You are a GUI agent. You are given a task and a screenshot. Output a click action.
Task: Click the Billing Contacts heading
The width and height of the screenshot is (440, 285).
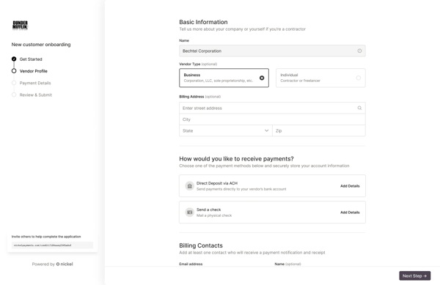tap(201, 245)
